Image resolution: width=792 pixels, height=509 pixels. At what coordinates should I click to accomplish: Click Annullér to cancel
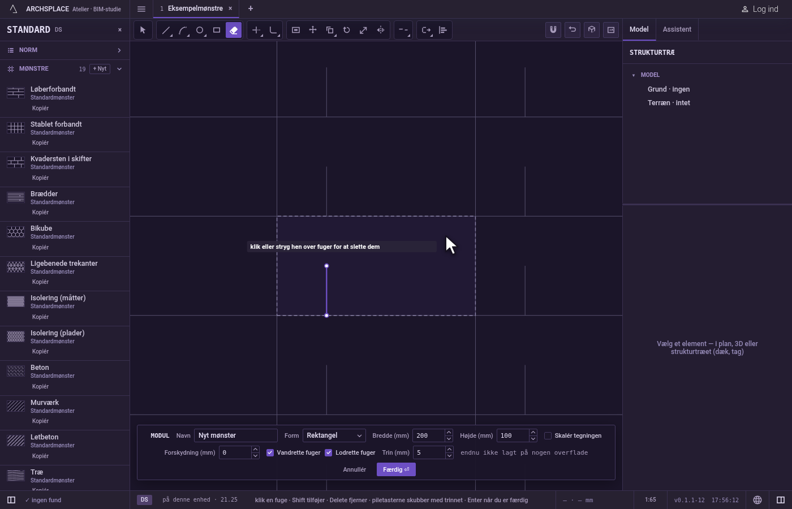(x=355, y=469)
